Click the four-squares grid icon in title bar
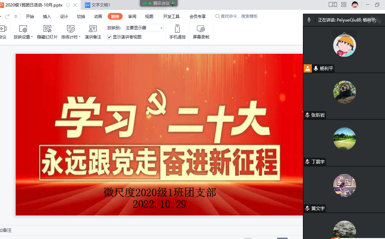 tap(344, 5)
